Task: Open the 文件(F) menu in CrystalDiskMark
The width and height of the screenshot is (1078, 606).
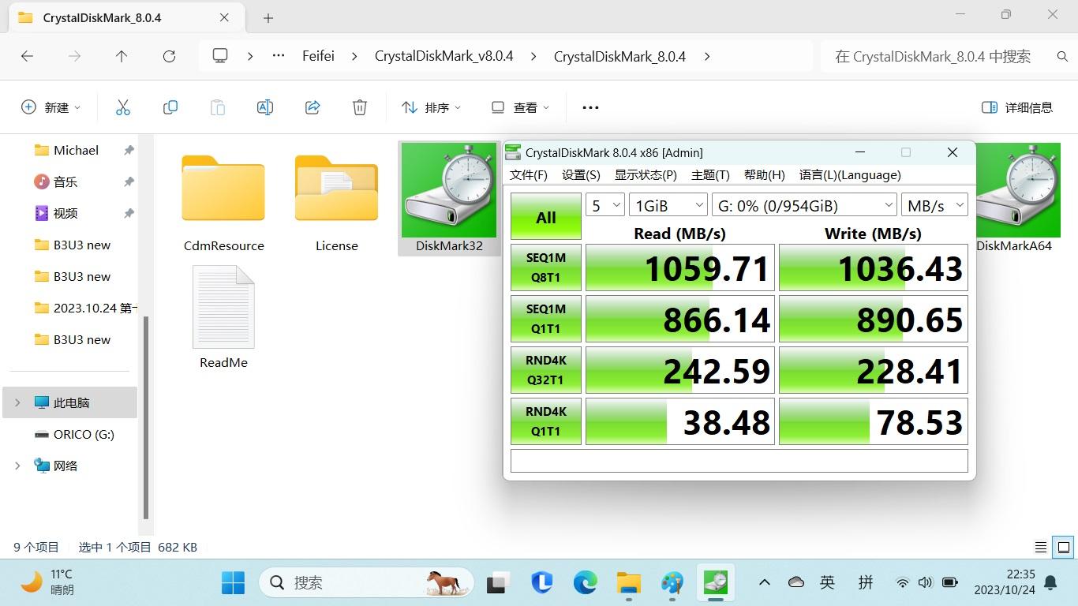Action: 529,175
